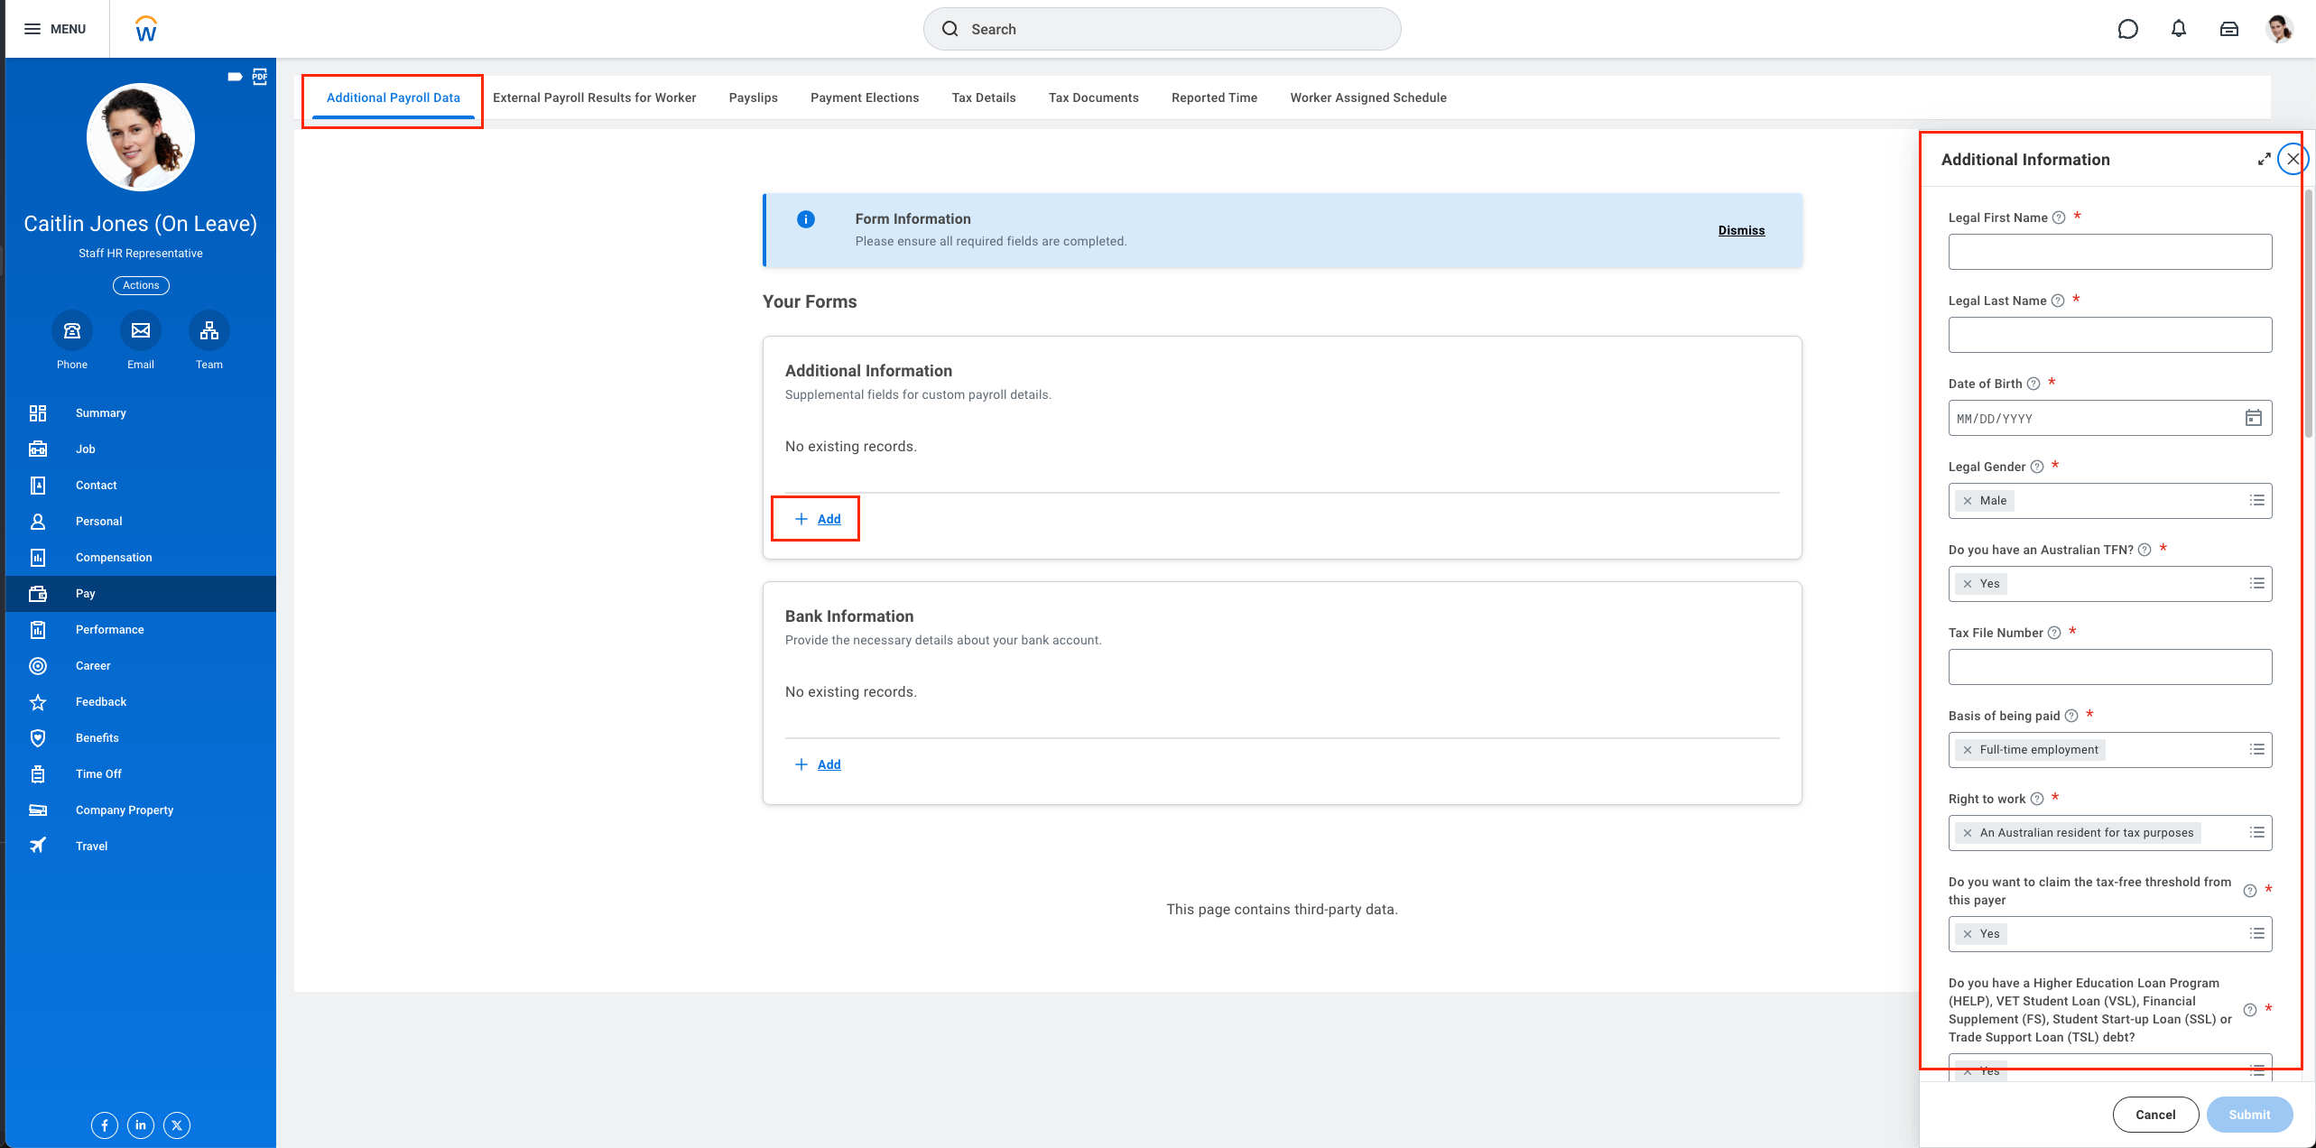Image resolution: width=2316 pixels, height=1148 pixels.
Task: Show help for Date of Birth
Action: [2033, 384]
